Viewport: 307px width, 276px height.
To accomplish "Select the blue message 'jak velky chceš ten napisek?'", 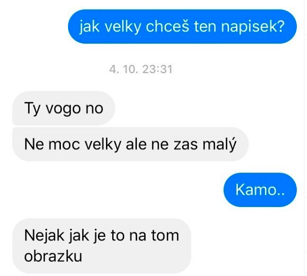I will (182, 26).
